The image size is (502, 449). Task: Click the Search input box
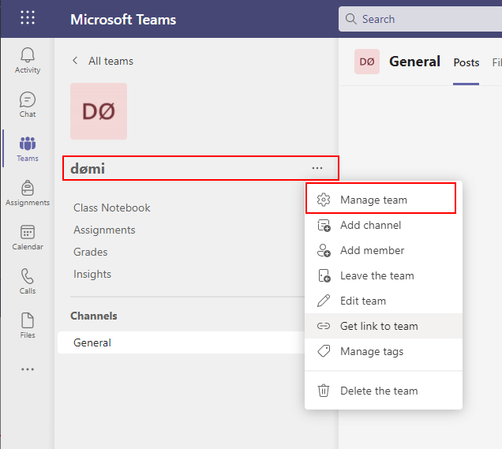[420, 19]
